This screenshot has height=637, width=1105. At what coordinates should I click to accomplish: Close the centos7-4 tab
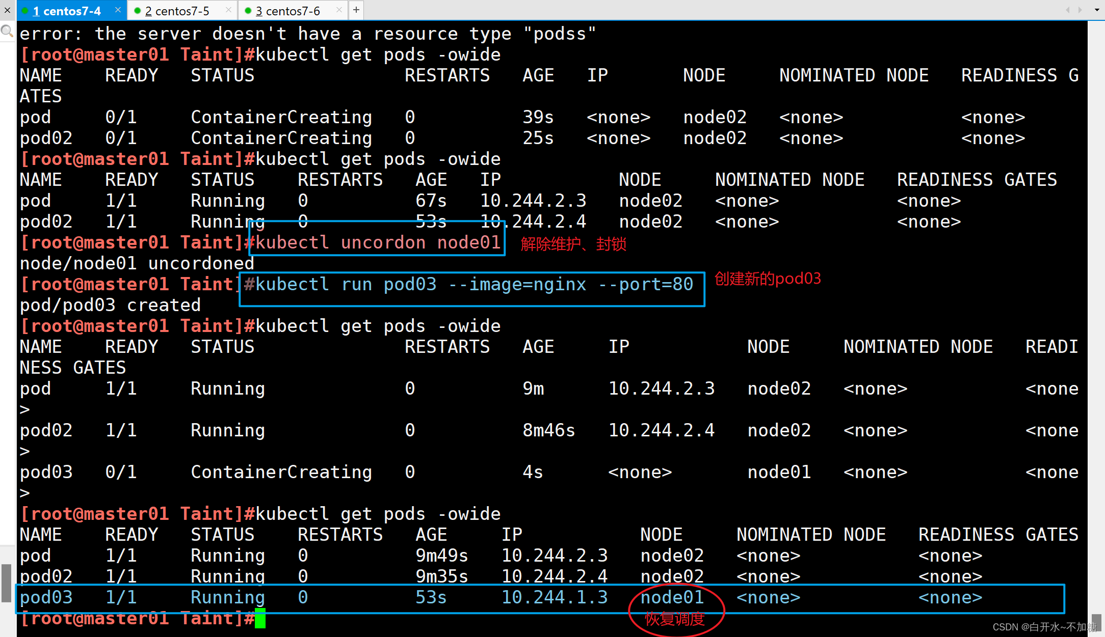(x=118, y=10)
